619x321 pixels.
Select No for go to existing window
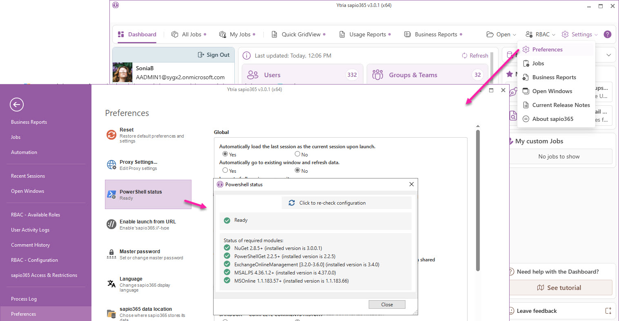[x=298, y=170]
